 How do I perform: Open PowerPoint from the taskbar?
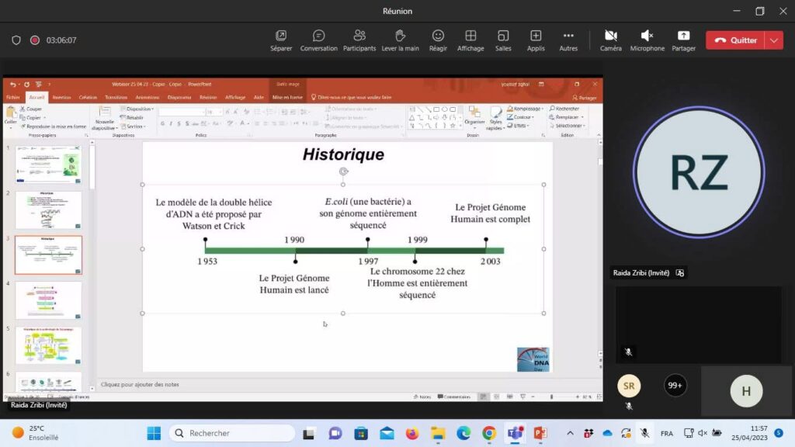[540, 433]
